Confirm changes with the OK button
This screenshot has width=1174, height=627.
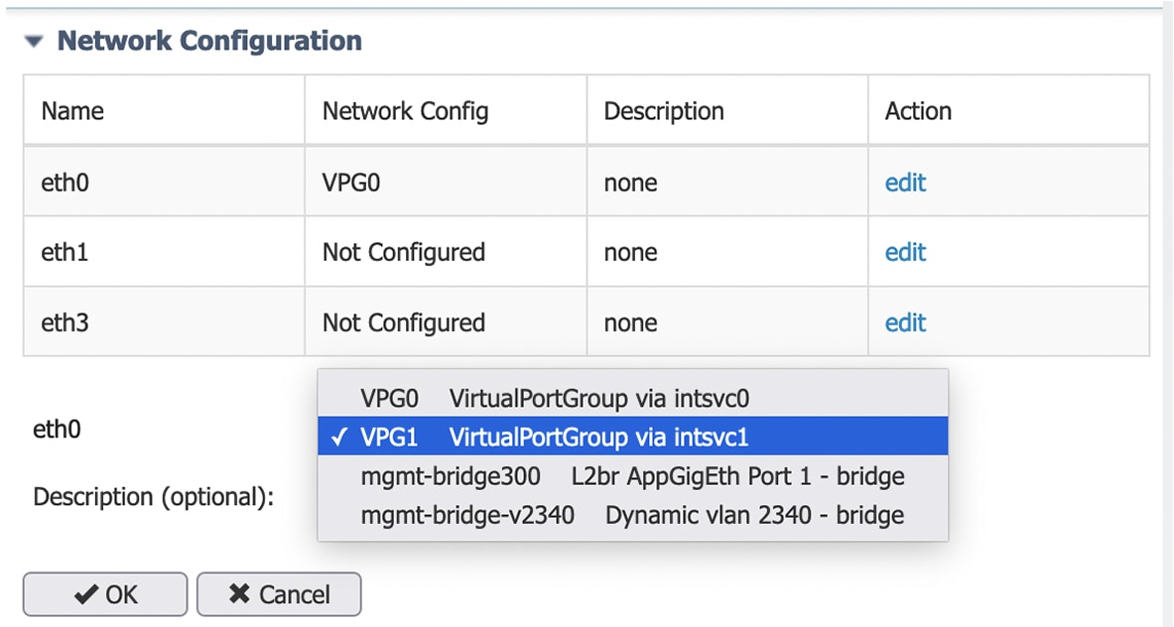[x=103, y=594]
